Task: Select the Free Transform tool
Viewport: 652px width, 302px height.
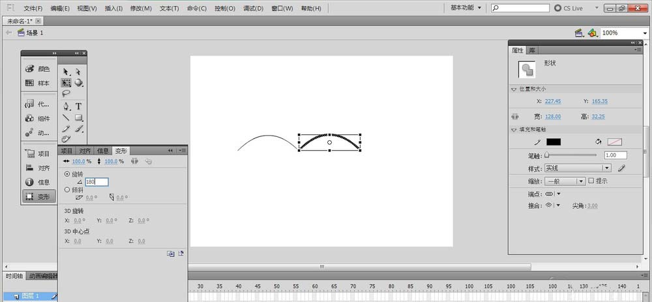Action: click(x=67, y=83)
